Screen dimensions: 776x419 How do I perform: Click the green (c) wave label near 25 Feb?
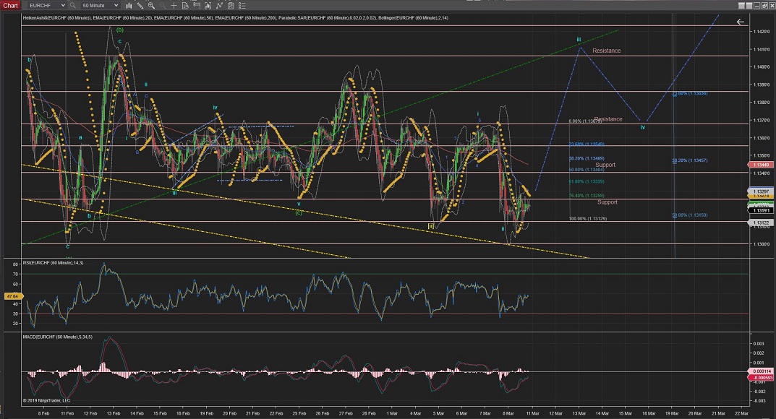[299, 213]
